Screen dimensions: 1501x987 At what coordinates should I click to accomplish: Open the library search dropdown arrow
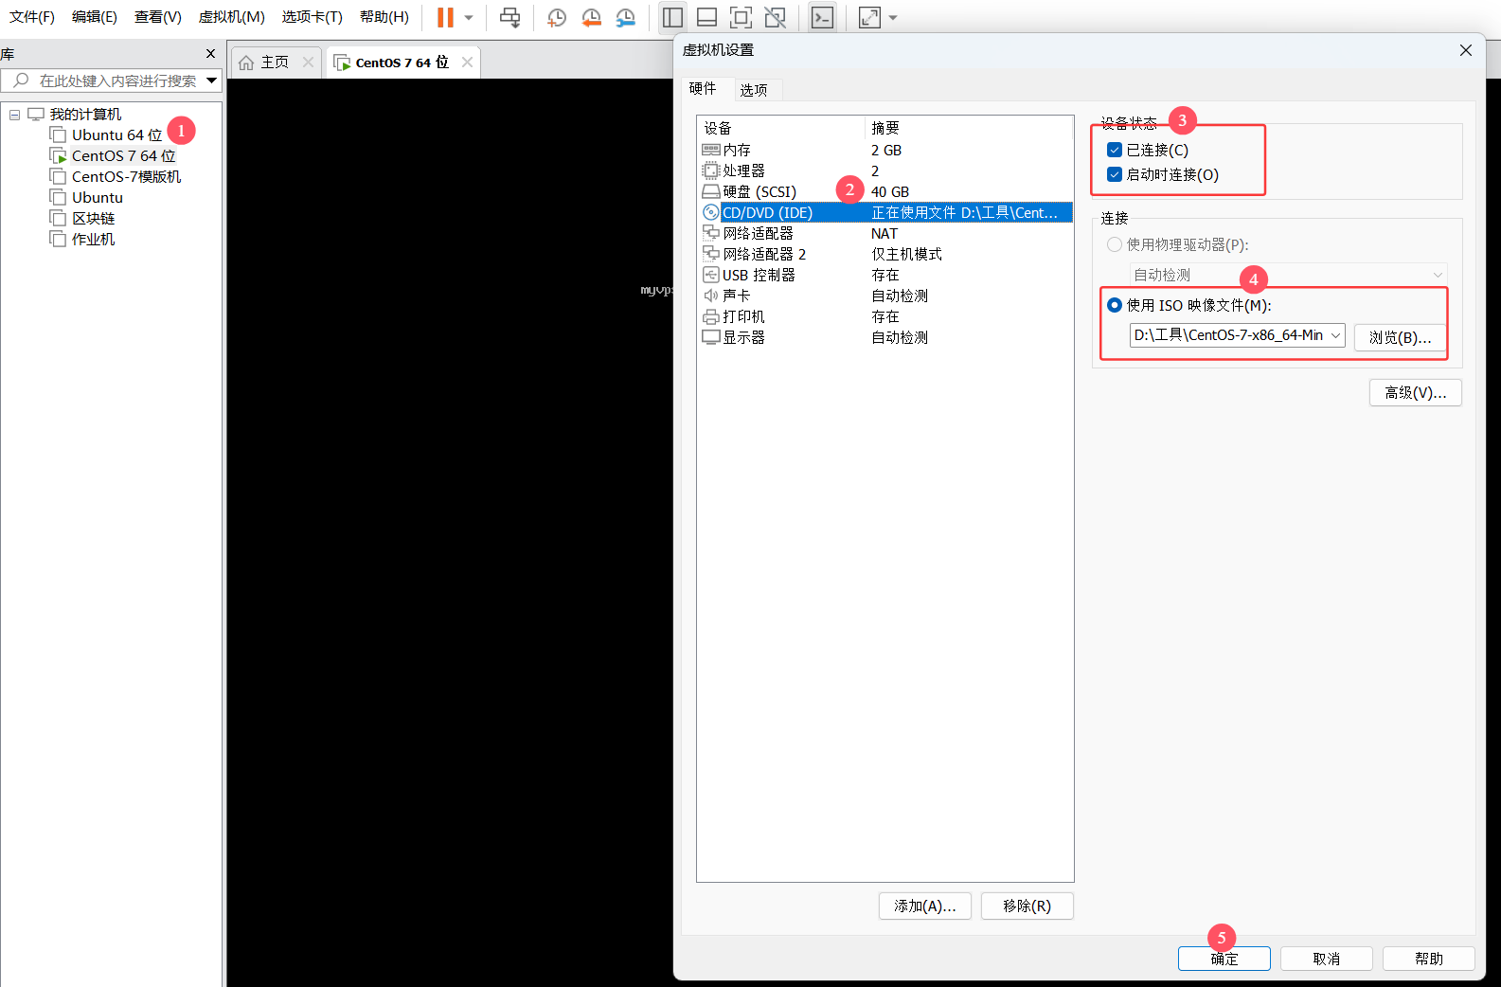click(212, 81)
